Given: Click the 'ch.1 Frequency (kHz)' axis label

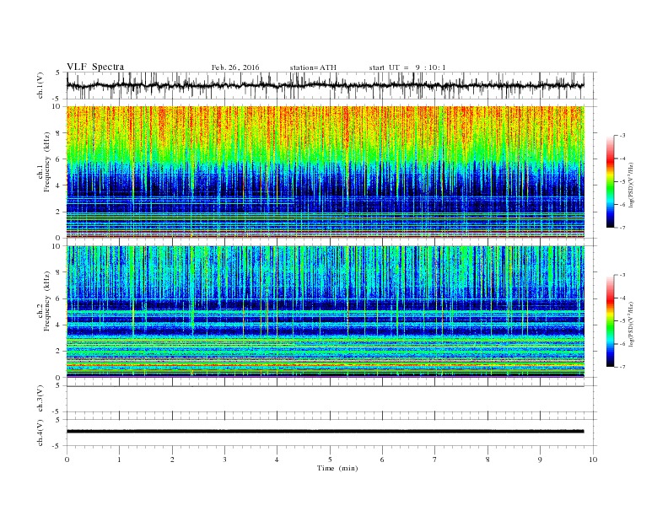Looking at the screenshot, I should 44,162.
